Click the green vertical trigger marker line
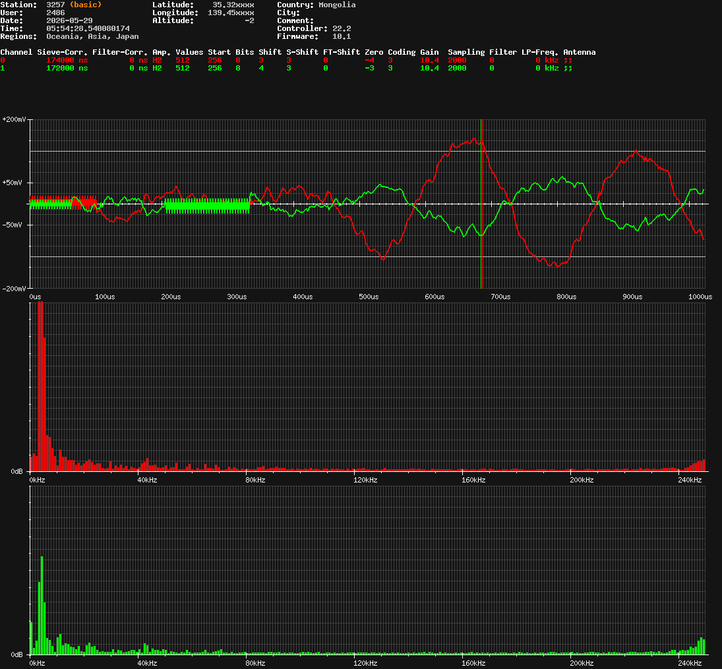Viewport: 722px width, 669px height. coord(481,204)
